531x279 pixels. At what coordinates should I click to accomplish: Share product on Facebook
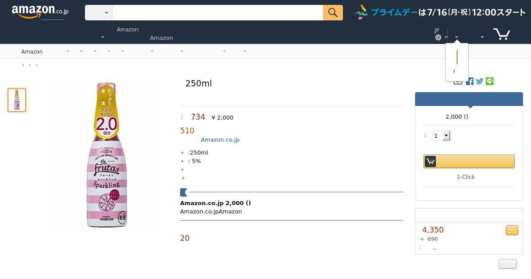[469, 81]
